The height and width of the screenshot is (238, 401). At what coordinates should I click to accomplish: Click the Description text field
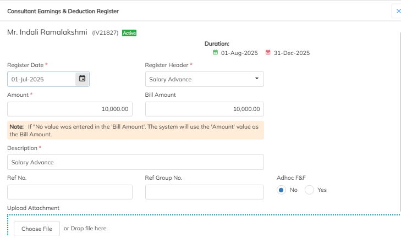point(135,162)
